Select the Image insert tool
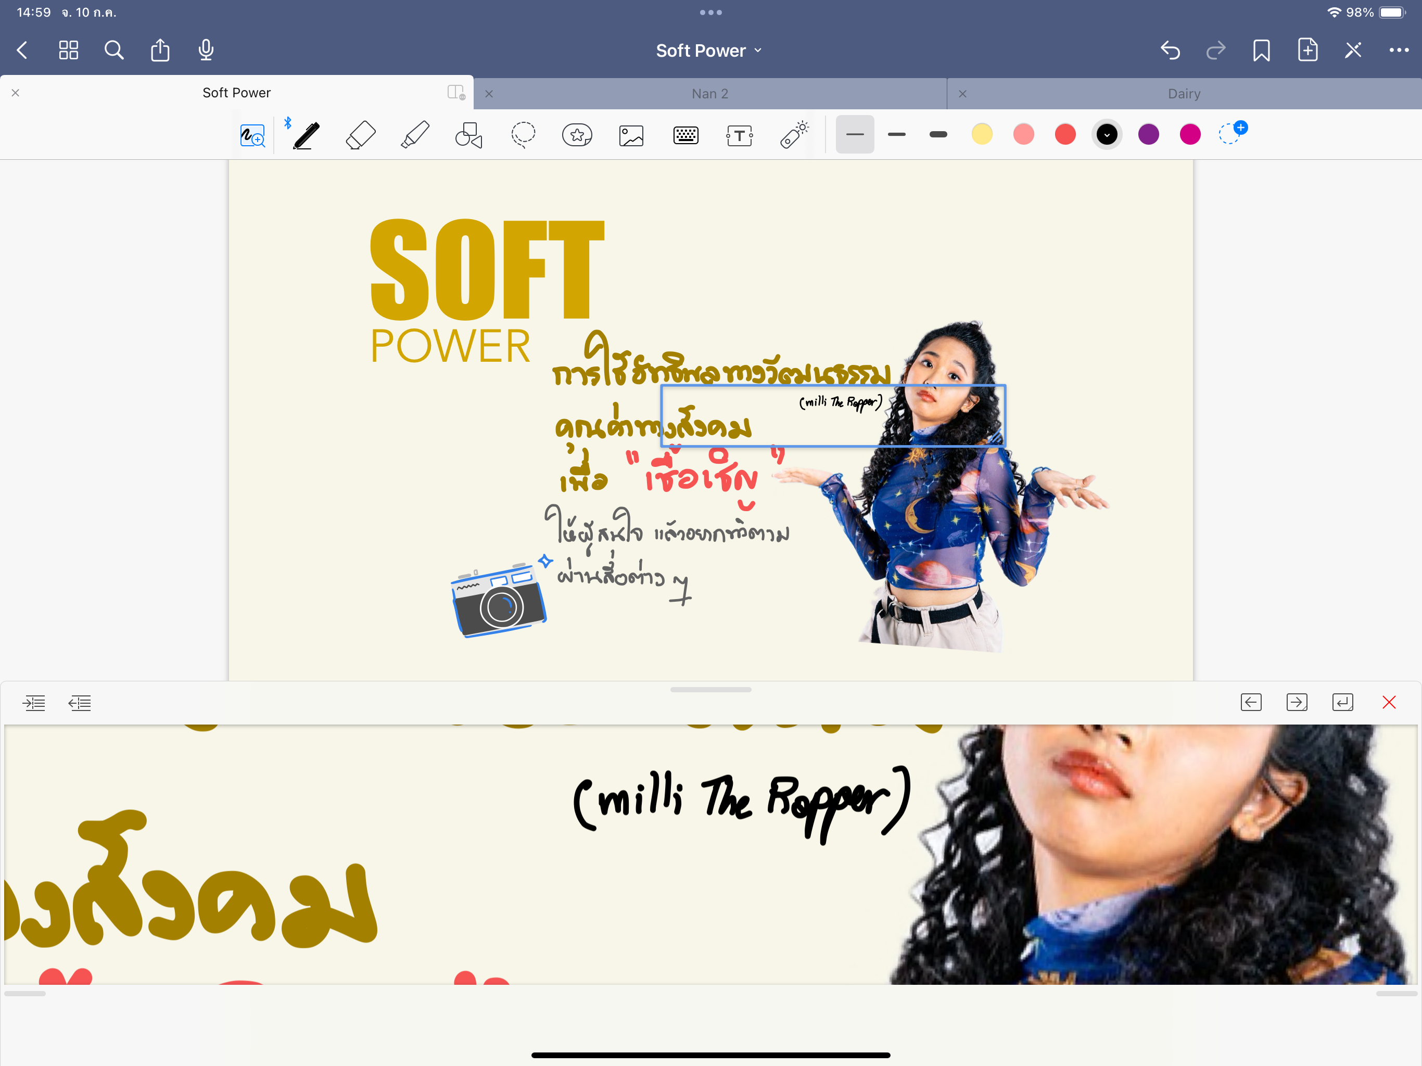The image size is (1422, 1066). (631, 136)
